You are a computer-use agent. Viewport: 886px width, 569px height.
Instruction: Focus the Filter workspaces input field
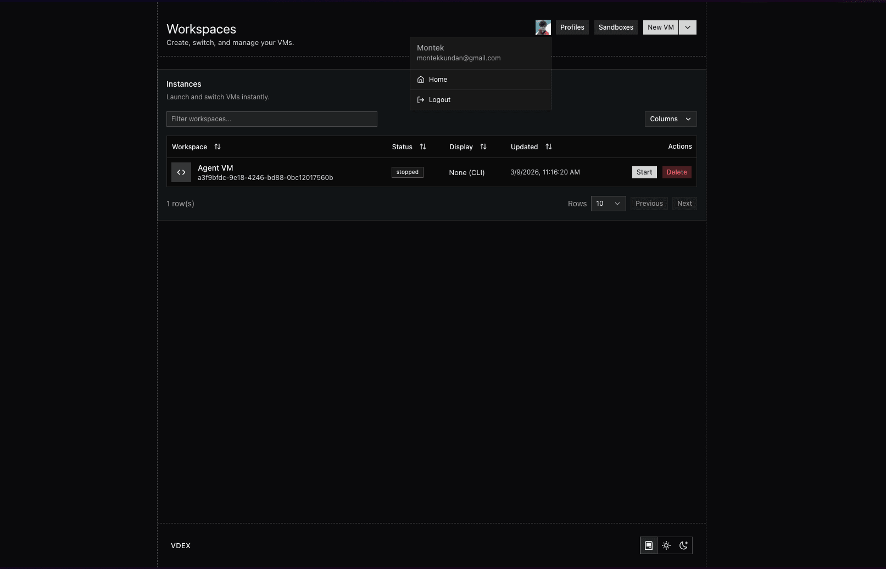[271, 119]
